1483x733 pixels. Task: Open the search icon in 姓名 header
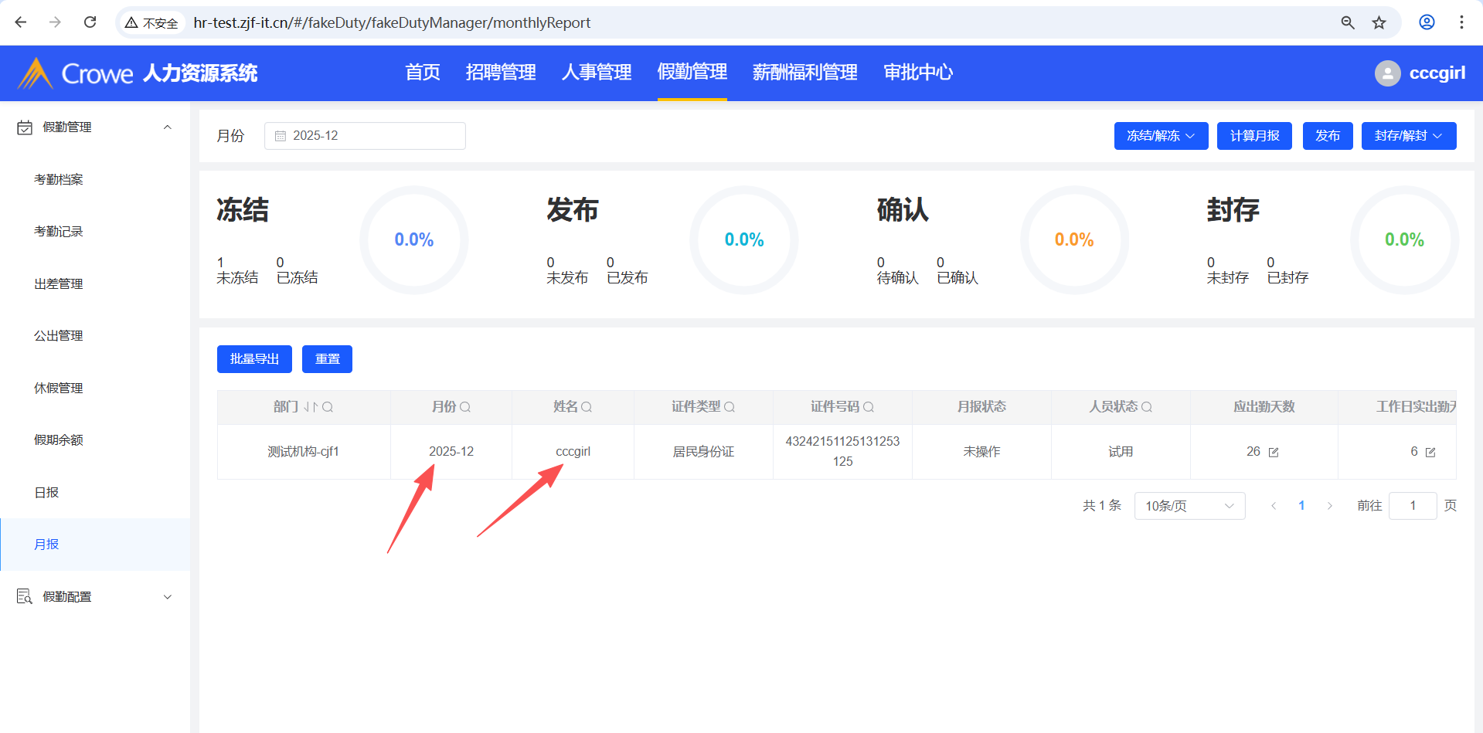pyautogui.click(x=587, y=407)
